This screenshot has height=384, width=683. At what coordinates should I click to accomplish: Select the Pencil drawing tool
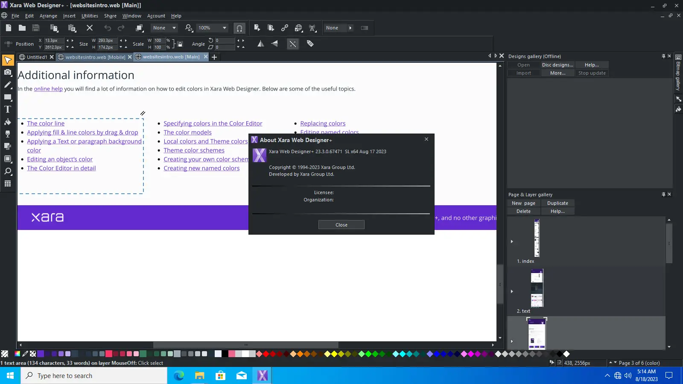[x=8, y=85]
